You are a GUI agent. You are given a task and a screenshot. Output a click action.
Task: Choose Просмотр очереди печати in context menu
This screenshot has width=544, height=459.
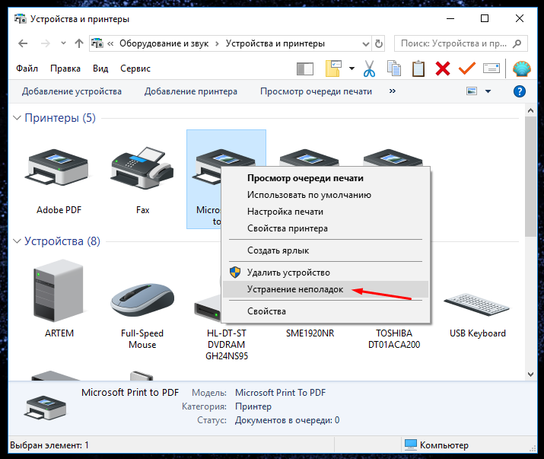click(x=326, y=178)
